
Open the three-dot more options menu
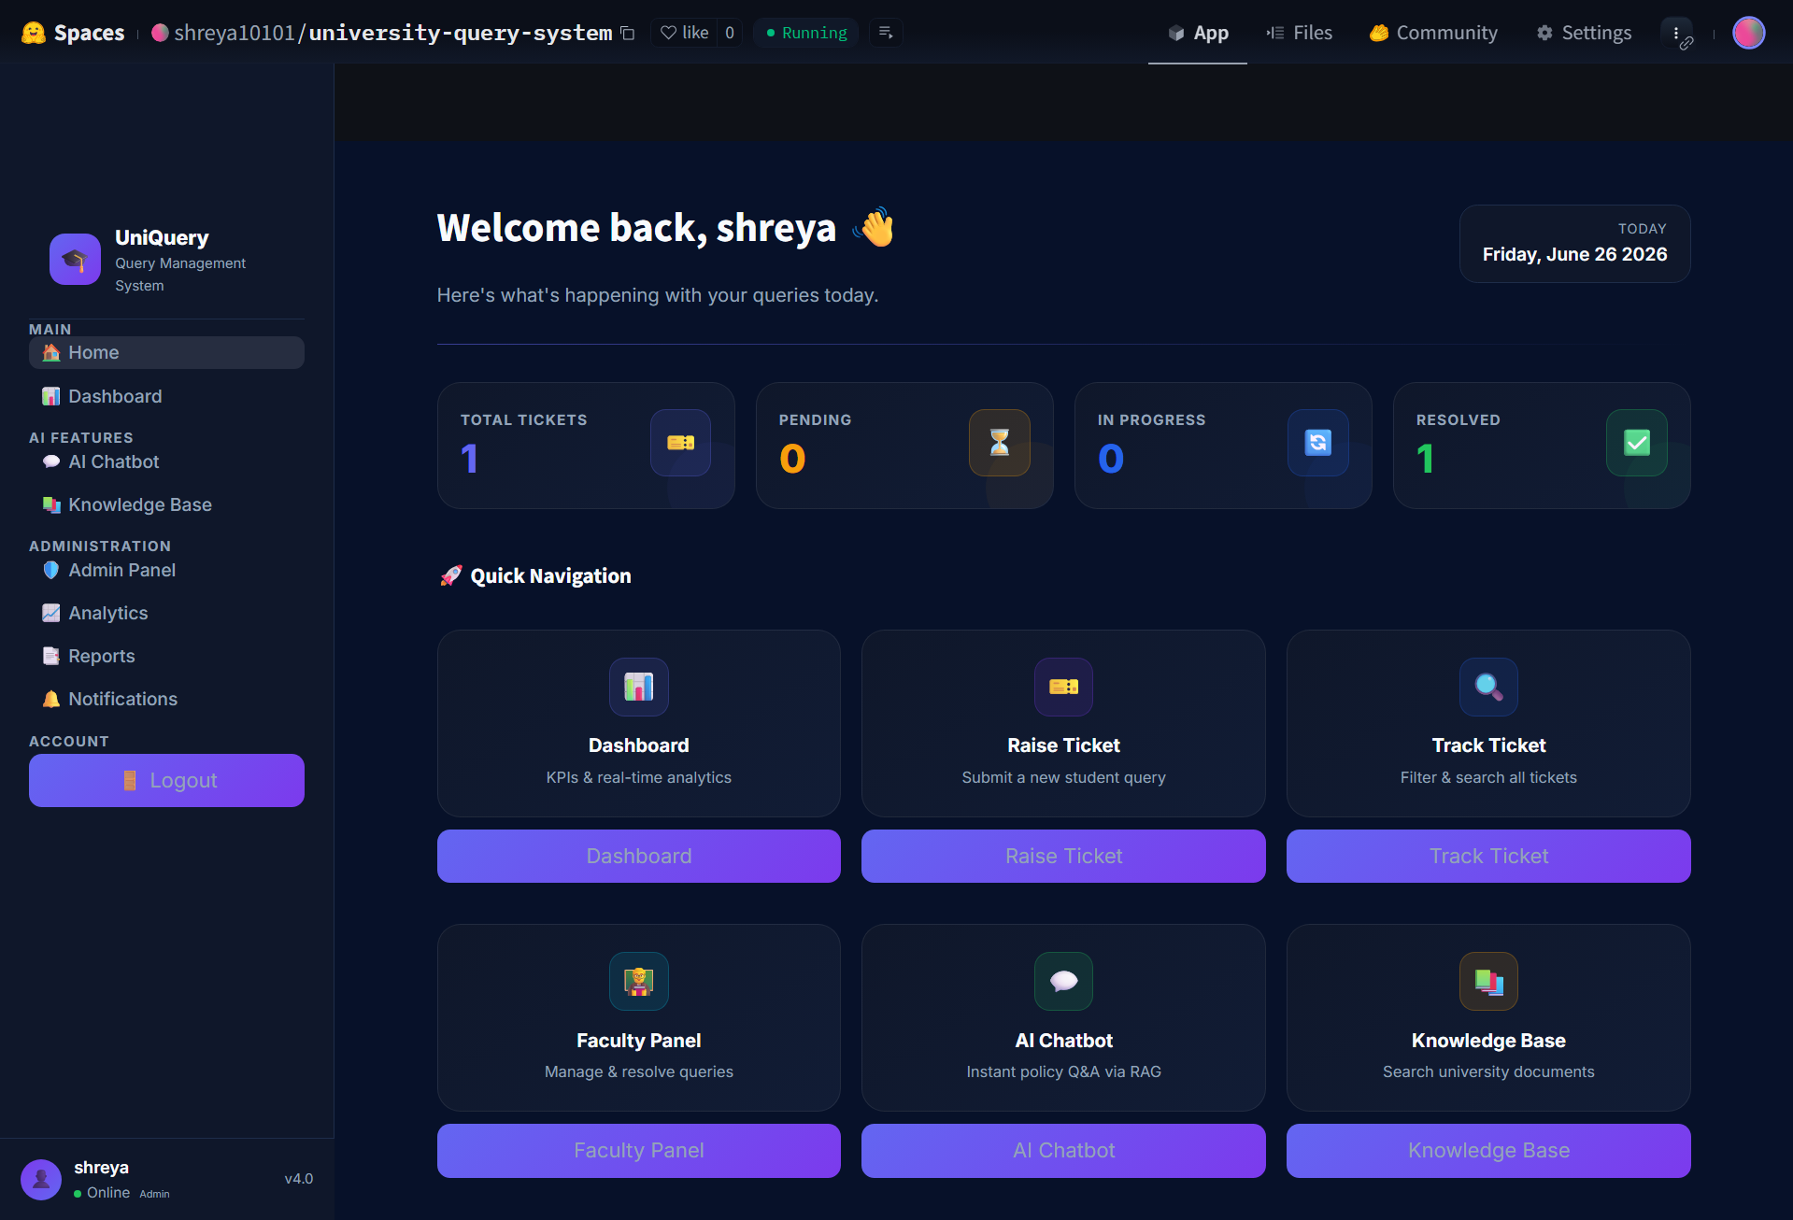pos(1676,33)
